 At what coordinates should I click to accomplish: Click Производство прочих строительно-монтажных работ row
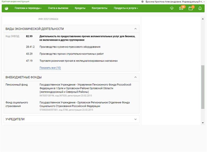point(72,54)
